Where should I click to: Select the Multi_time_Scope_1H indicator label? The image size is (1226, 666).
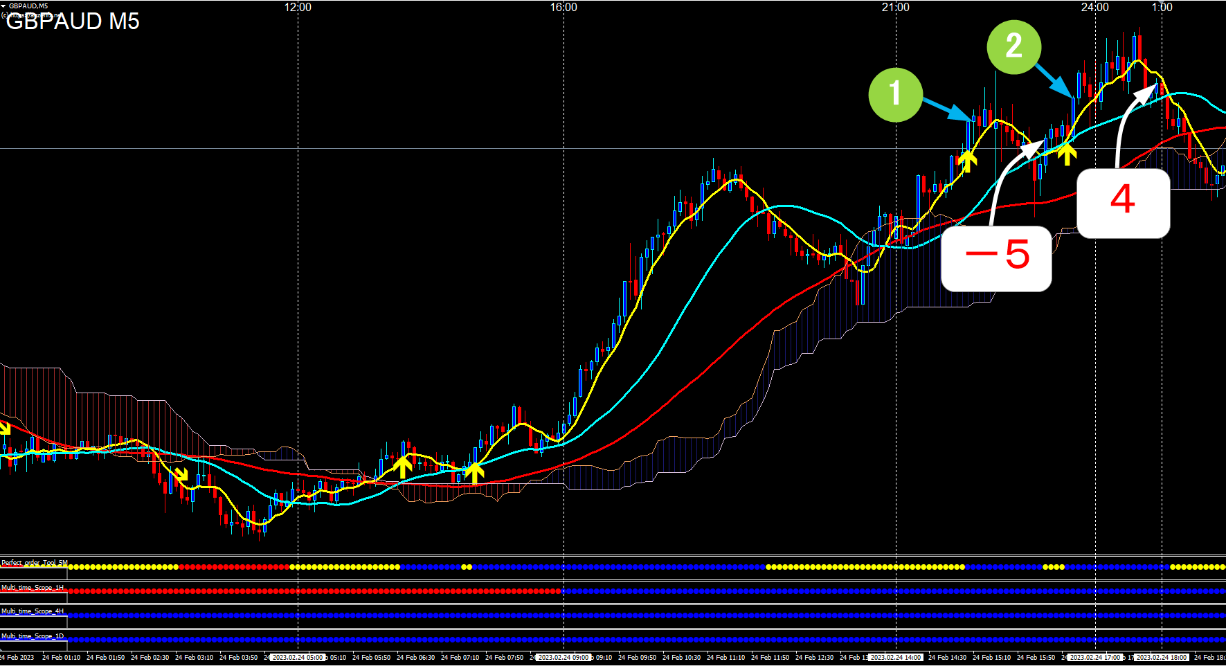[33, 588]
